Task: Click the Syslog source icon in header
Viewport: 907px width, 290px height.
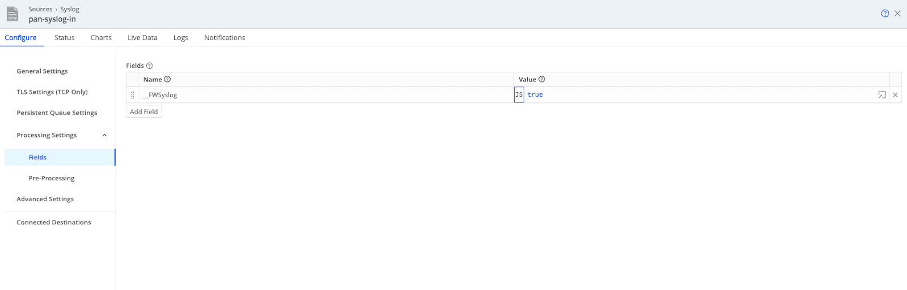Action: [x=12, y=14]
